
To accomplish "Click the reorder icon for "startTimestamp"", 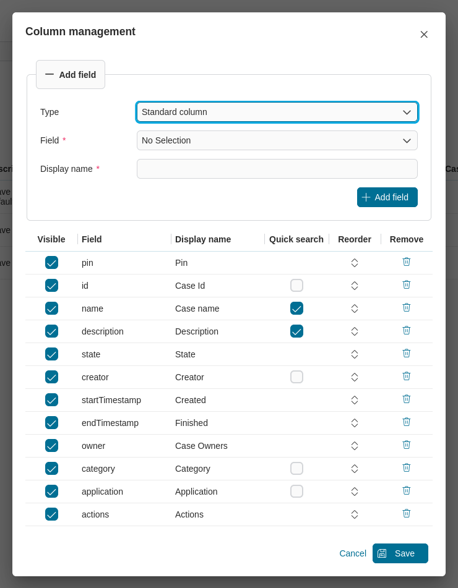I will (x=354, y=399).
